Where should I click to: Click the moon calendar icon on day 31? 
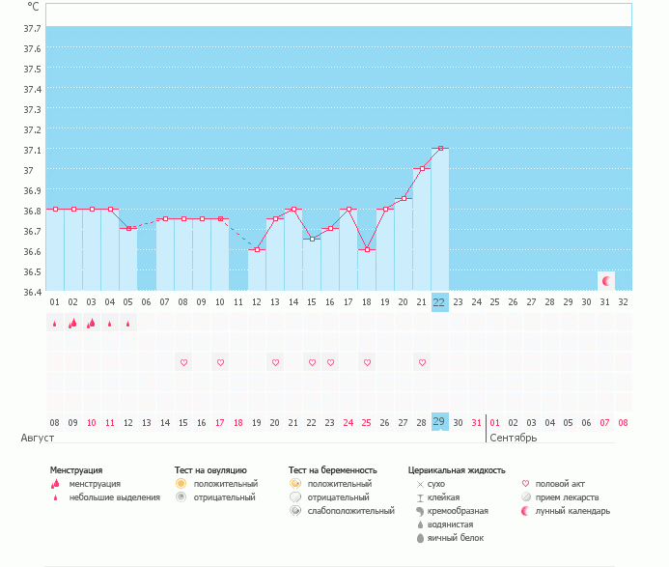606,281
